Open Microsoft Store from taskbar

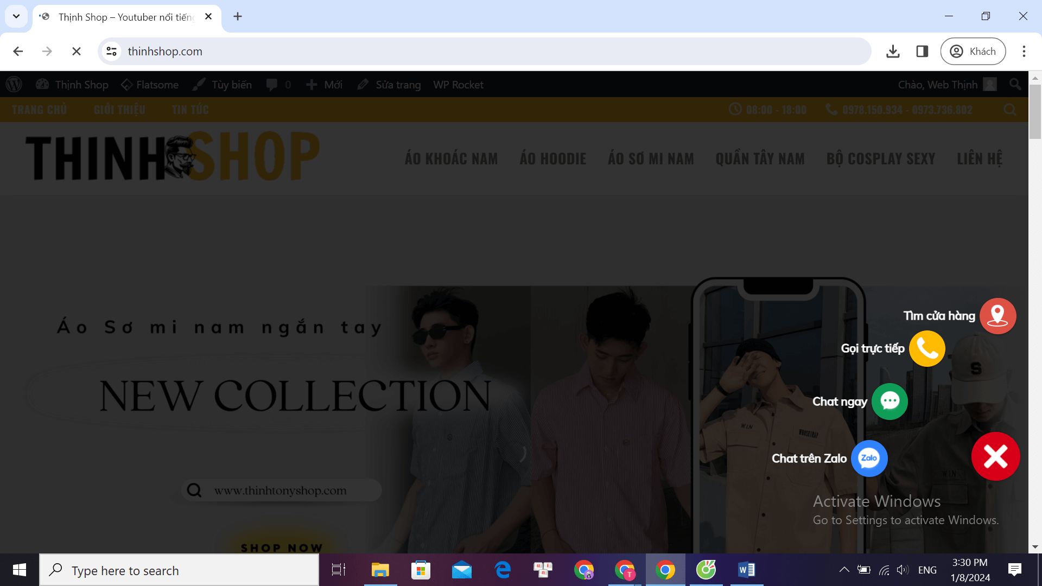pos(421,570)
